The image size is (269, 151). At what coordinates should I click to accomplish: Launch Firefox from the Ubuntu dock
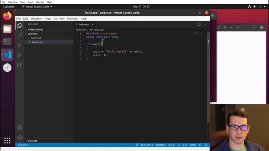(7, 16)
